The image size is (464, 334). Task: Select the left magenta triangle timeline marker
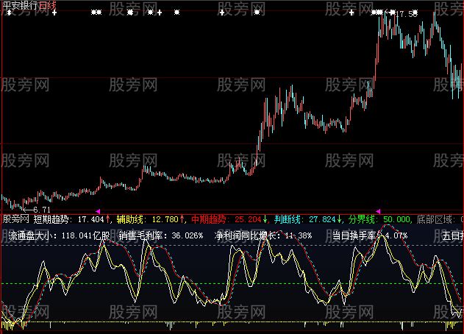(x=98, y=211)
